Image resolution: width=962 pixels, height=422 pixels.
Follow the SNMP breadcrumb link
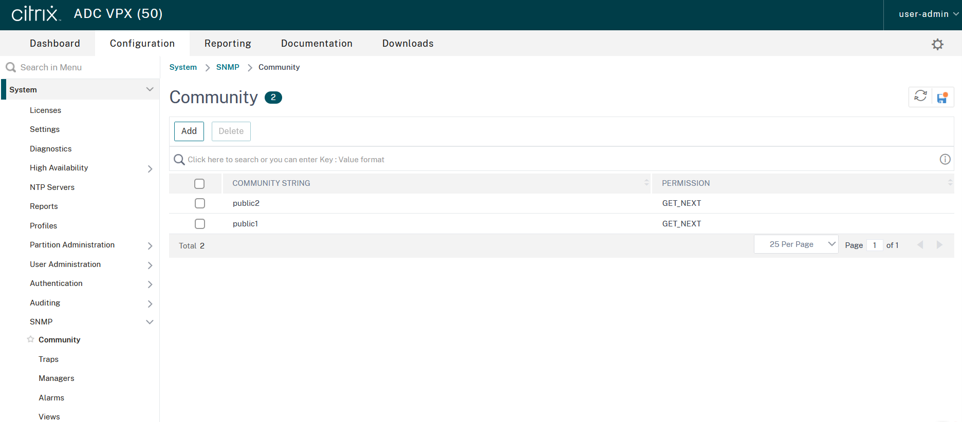(x=228, y=67)
